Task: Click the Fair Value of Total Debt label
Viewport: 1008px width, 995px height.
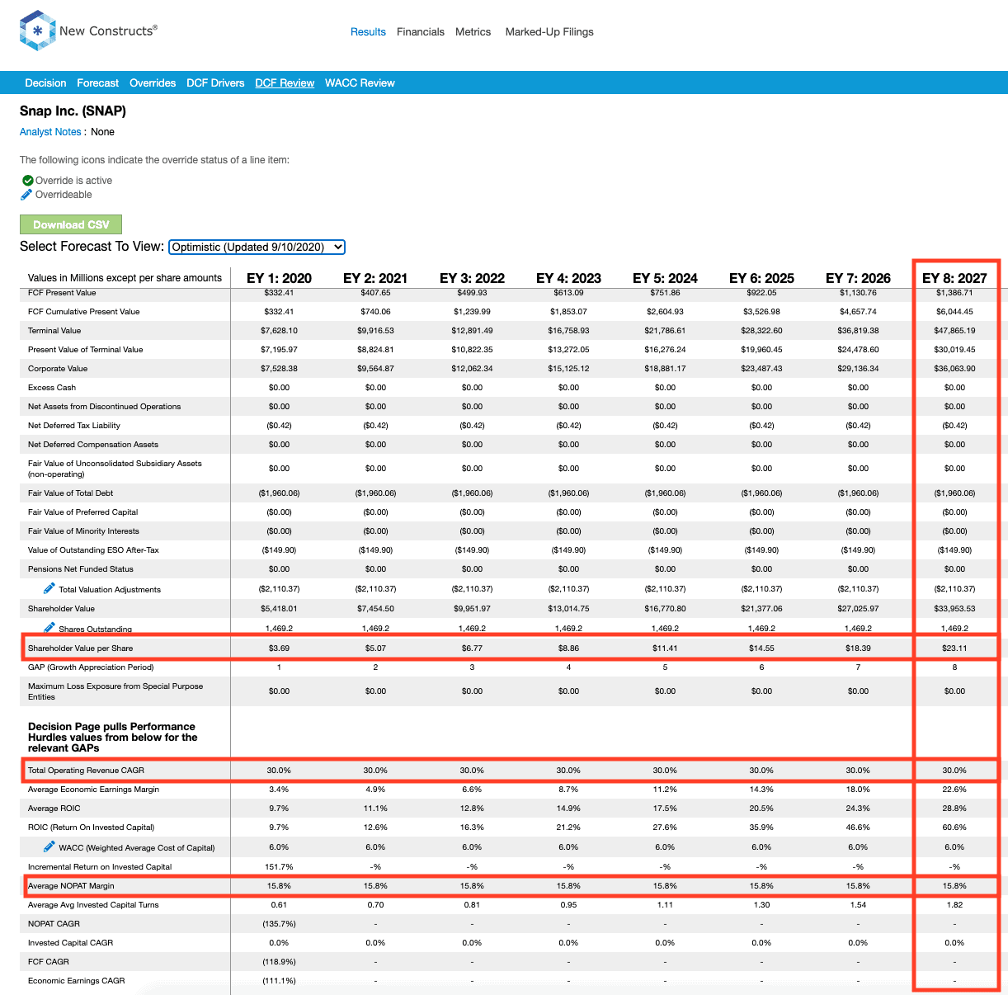Action: tap(71, 493)
